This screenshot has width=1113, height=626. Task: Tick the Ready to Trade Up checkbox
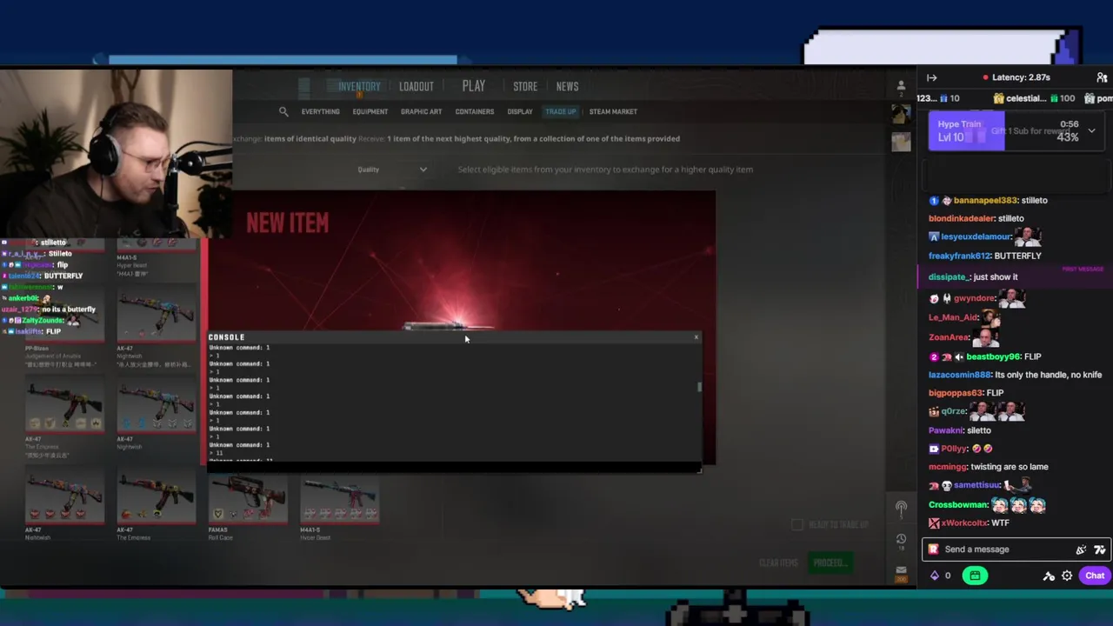coord(797,524)
